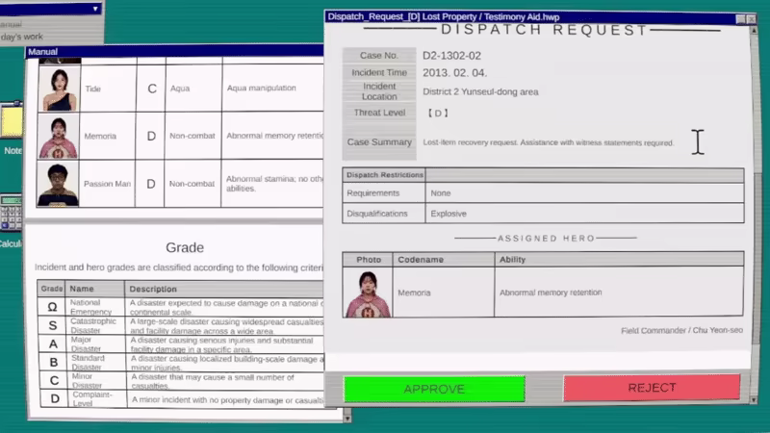Close the Dispatch Request window

tap(752, 18)
